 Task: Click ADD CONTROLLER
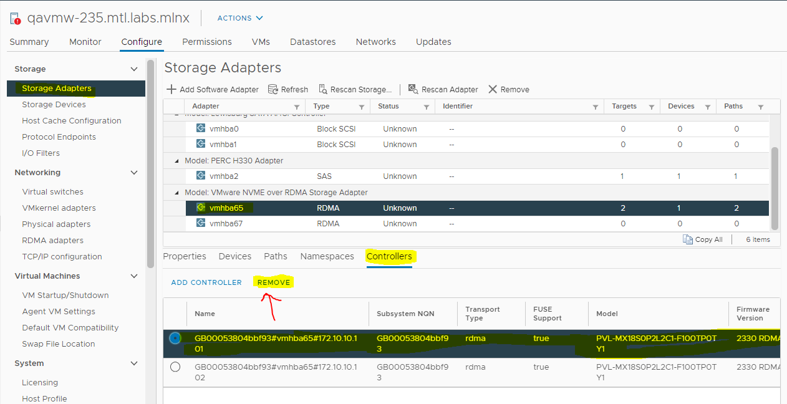206,282
